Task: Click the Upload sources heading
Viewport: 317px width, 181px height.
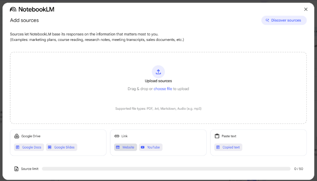Action: click(158, 81)
